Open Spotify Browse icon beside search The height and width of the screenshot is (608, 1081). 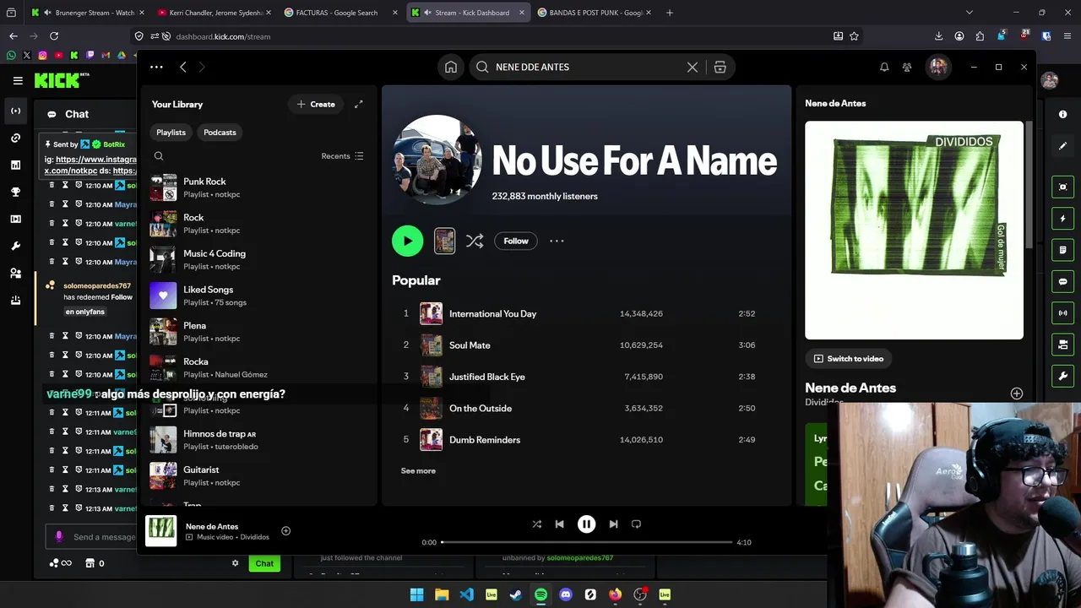pyautogui.click(x=720, y=68)
